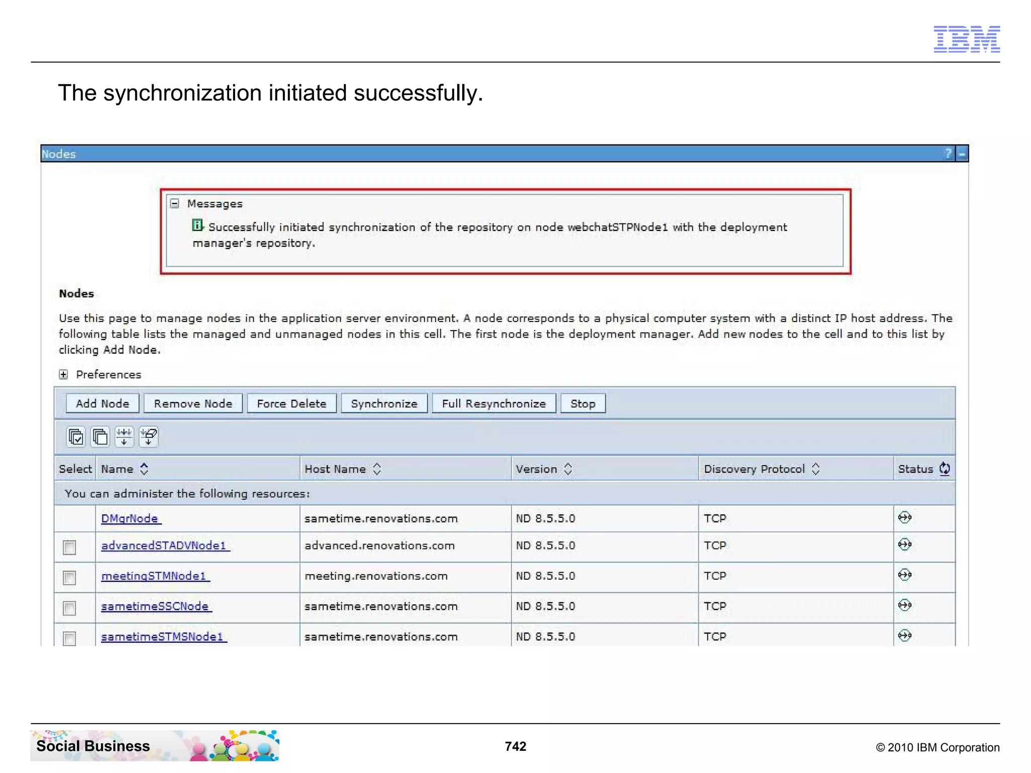Click the Add Node button
The width and height of the screenshot is (1031, 773).
click(103, 404)
